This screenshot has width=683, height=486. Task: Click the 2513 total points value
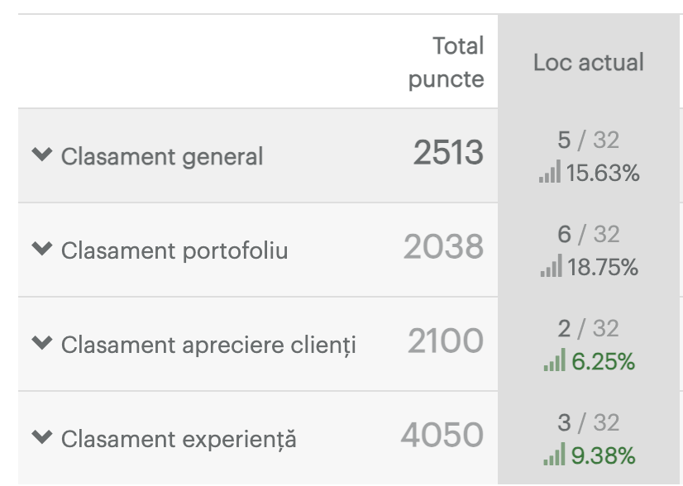point(448,152)
